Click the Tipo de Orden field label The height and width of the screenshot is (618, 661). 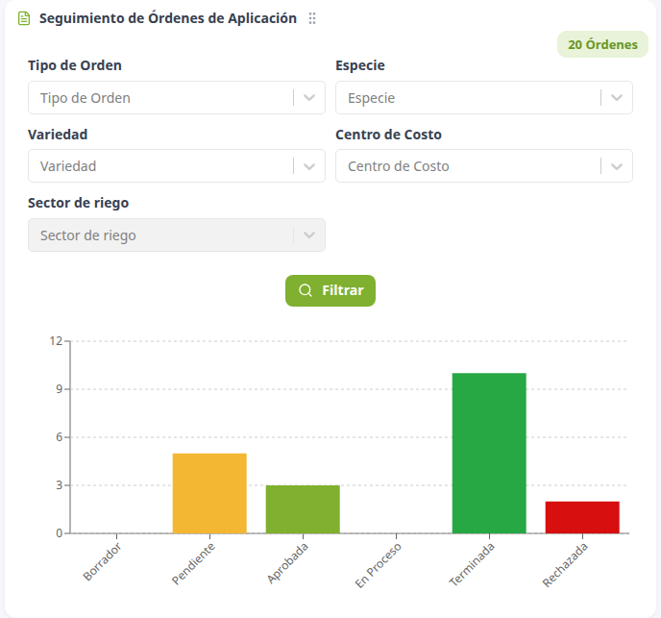[75, 65]
